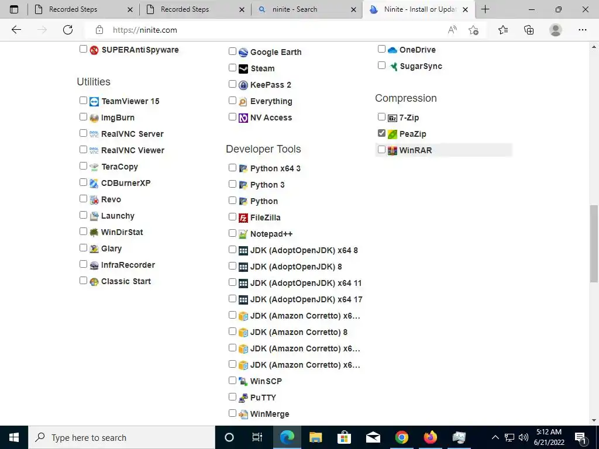Click the Windows Start button

[14, 437]
